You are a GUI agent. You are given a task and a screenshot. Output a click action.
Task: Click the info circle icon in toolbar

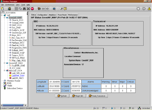(144, 9)
